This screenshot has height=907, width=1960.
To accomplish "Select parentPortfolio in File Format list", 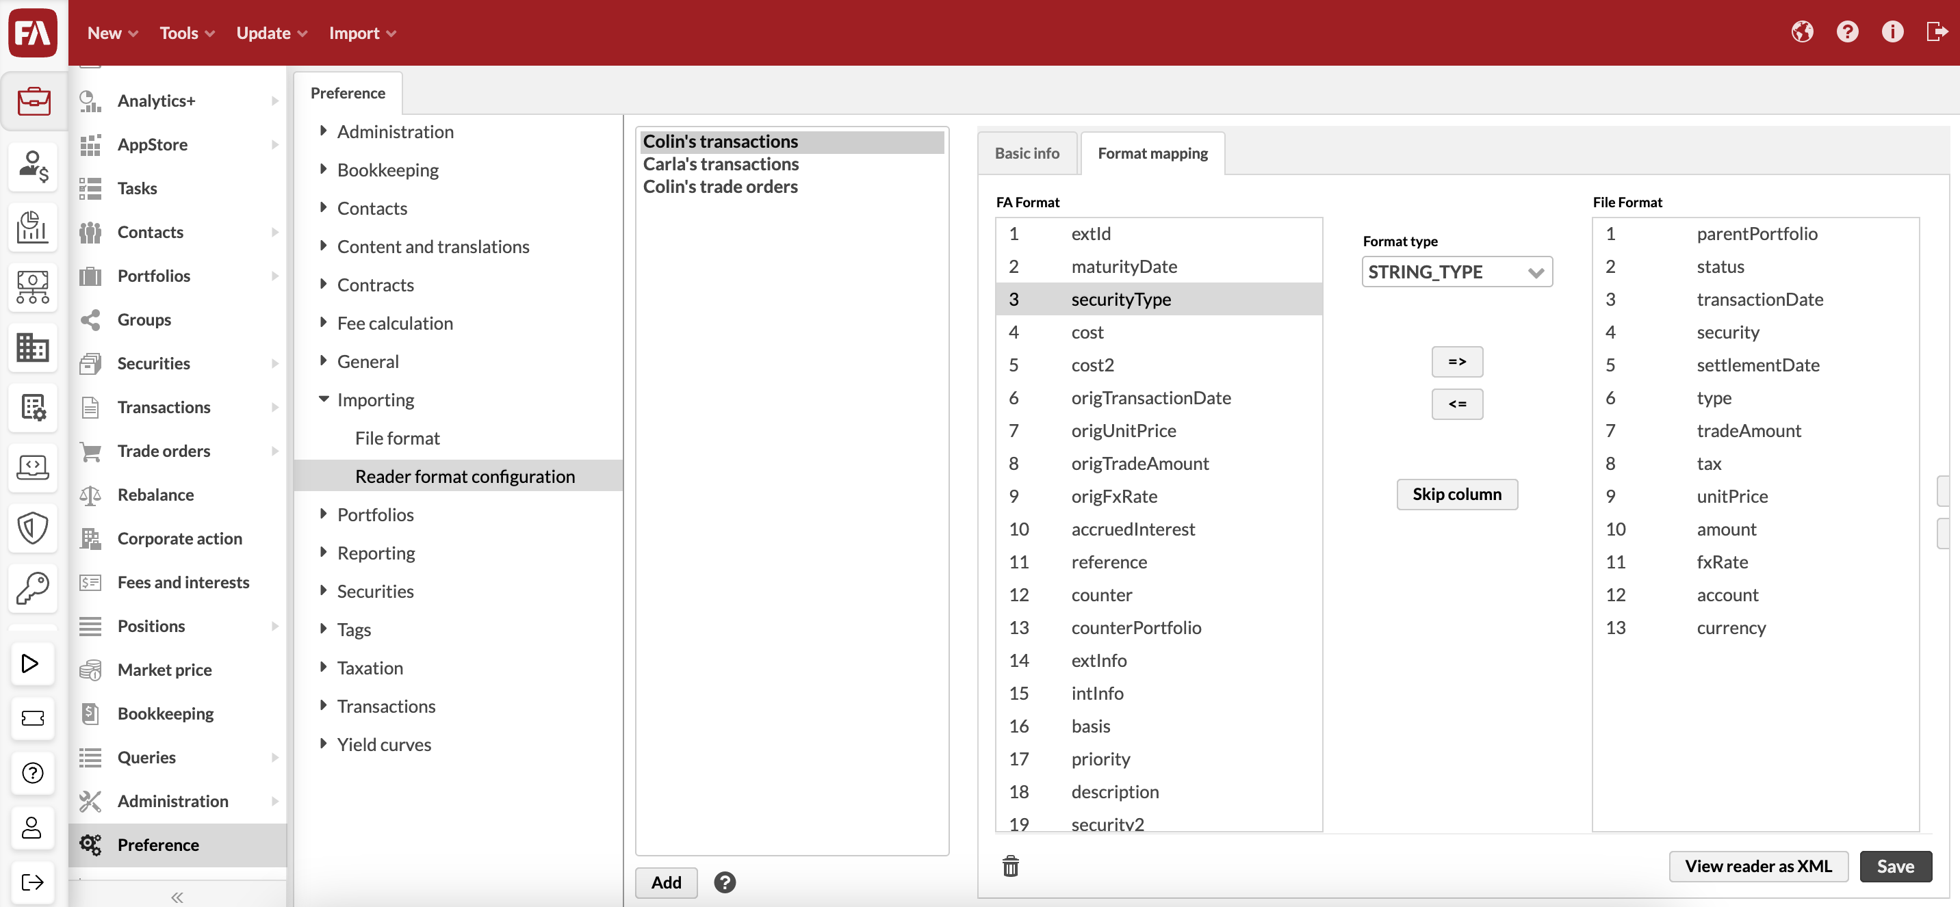I will (1755, 233).
